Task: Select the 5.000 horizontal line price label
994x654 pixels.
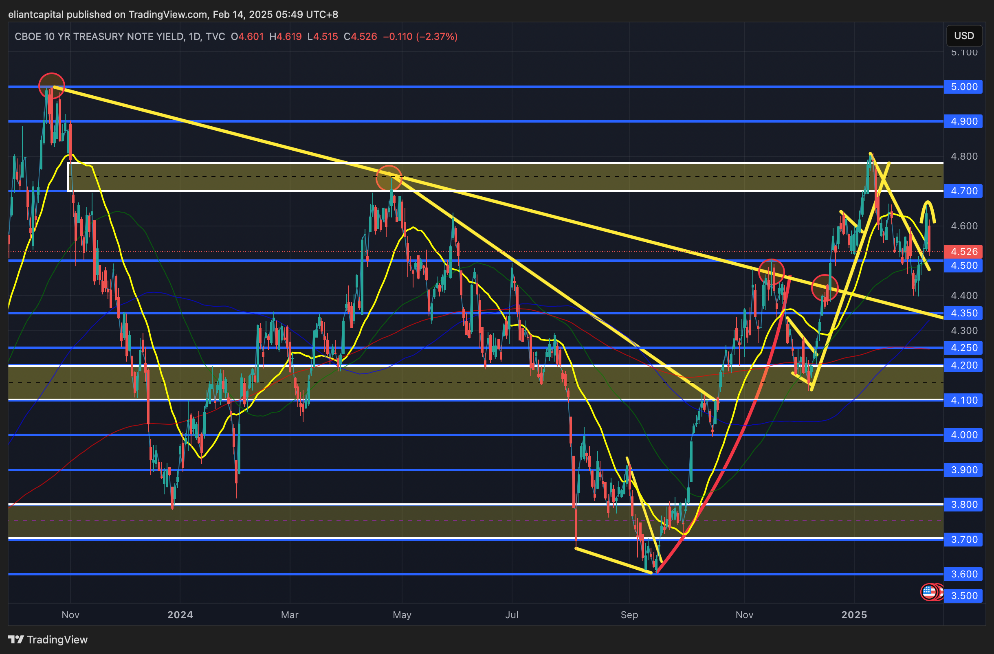Action: pos(963,87)
